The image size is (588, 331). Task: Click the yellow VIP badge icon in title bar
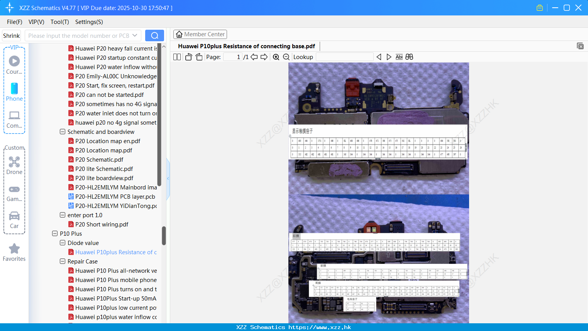[540, 8]
